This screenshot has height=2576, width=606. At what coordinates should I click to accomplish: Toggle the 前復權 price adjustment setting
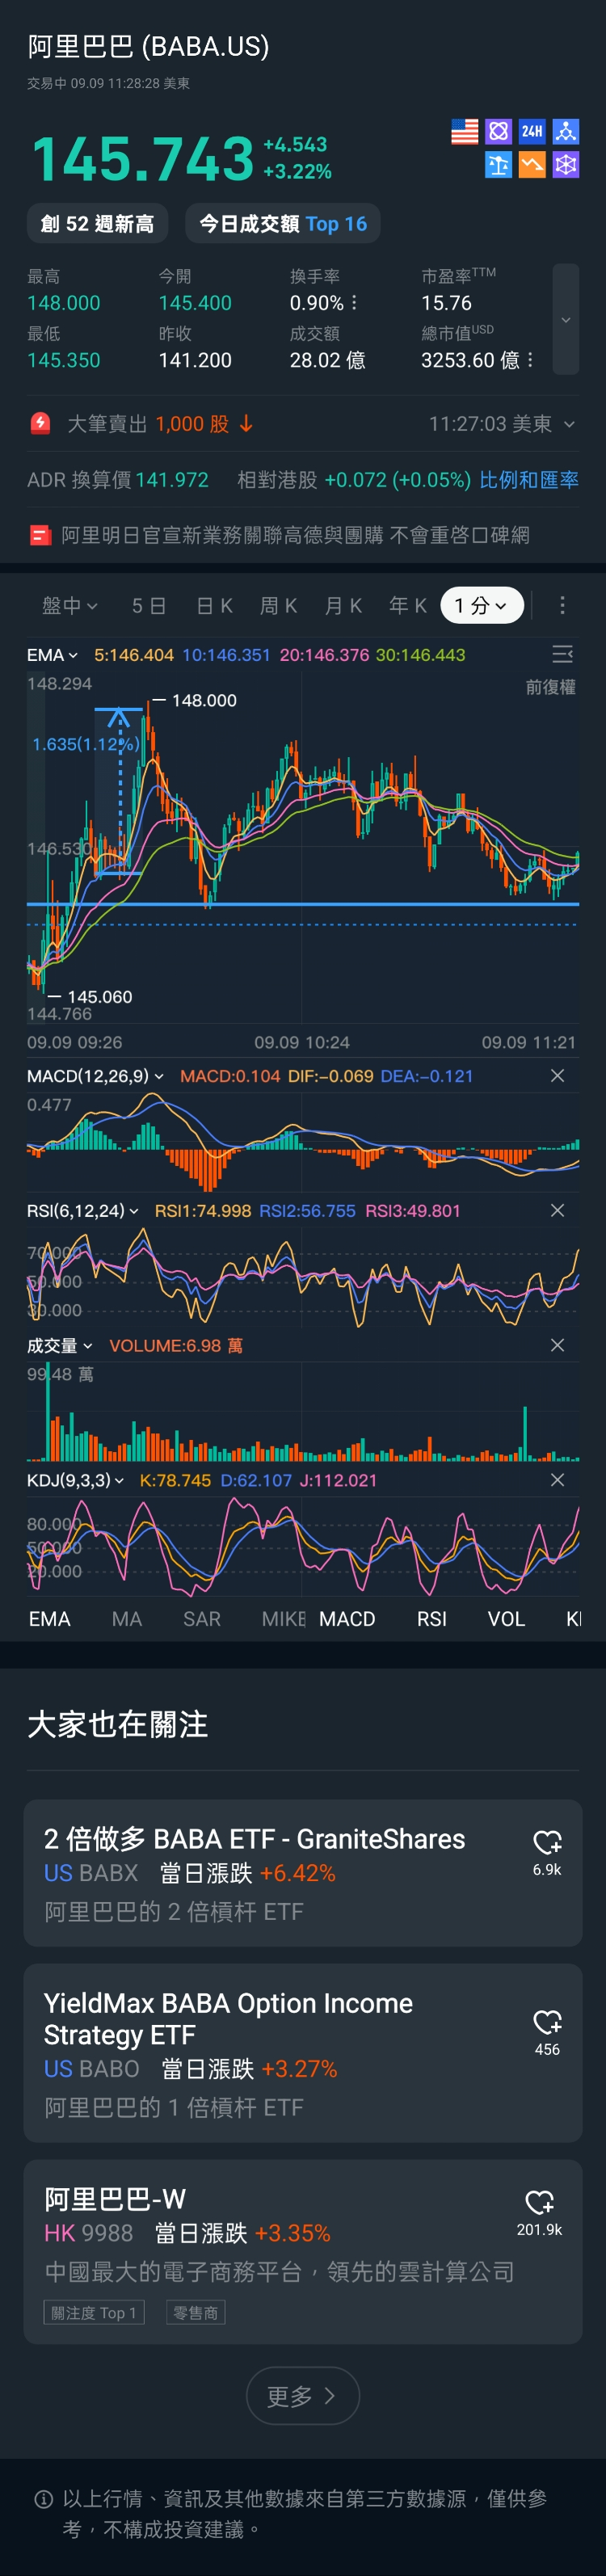[x=550, y=687]
